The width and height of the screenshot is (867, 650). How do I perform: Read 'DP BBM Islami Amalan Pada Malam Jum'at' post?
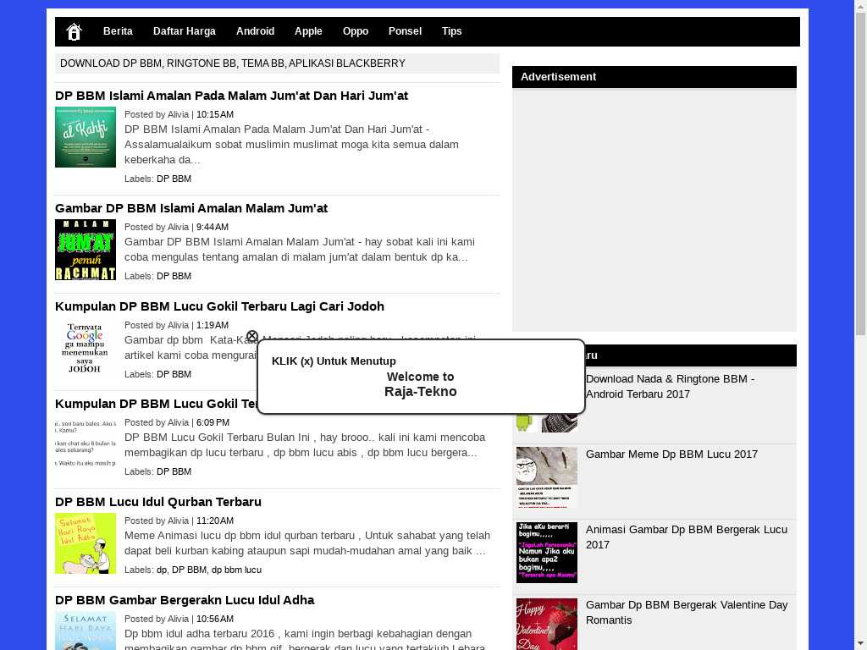(231, 96)
